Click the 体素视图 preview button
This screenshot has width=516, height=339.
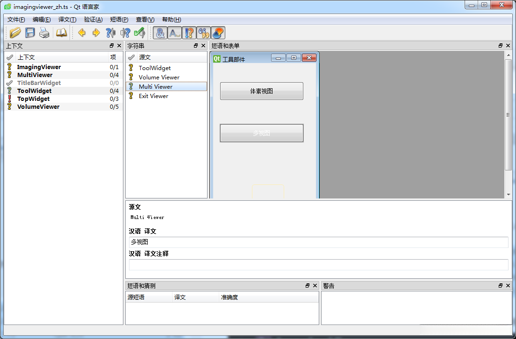262,91
